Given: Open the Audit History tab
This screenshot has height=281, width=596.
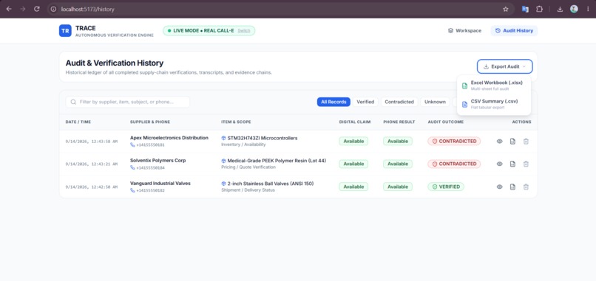Looking at the screenshot, I should tap(514, 31).
